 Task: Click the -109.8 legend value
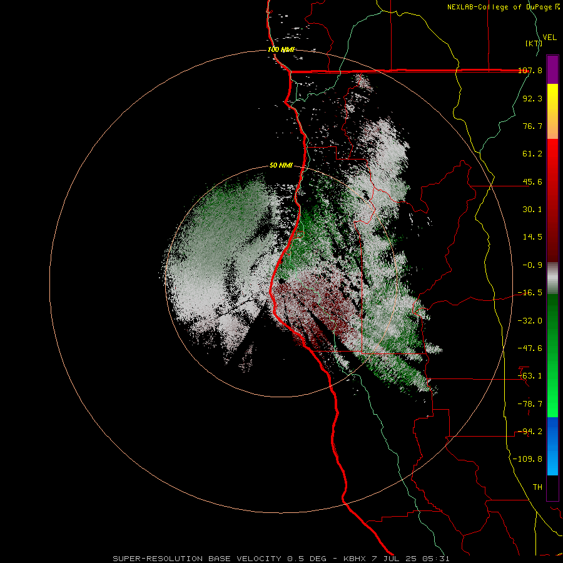528,459
